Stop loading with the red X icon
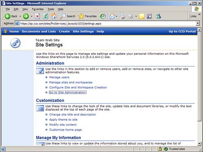The width and height of the screenshot is (203, 152). coord(37,16)
